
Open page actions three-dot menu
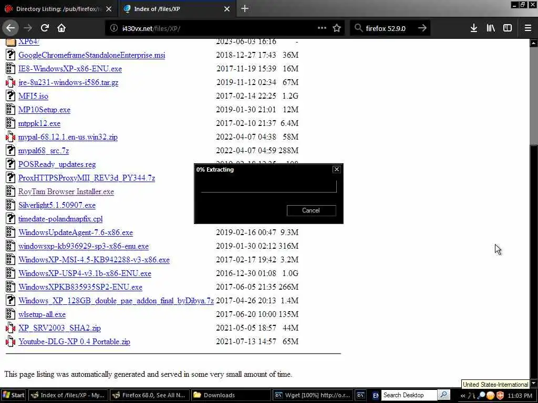[x=322, y=28]
